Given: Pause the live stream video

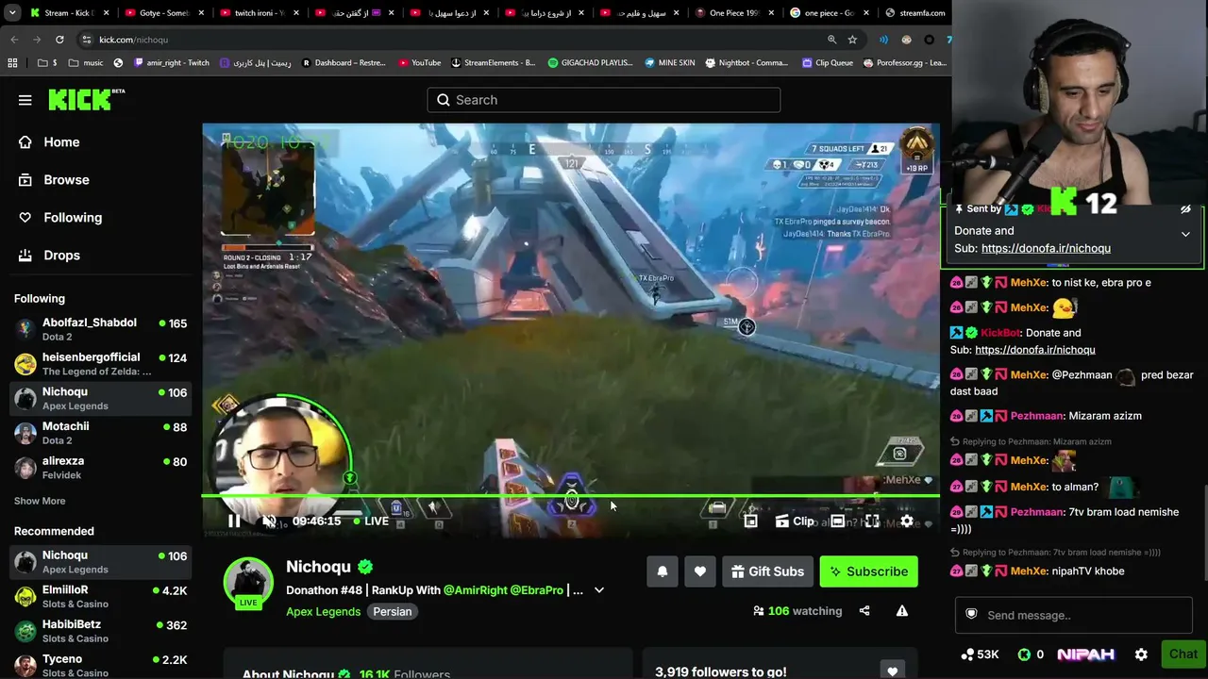Looking at the screenshot, I should click(234, 521).
